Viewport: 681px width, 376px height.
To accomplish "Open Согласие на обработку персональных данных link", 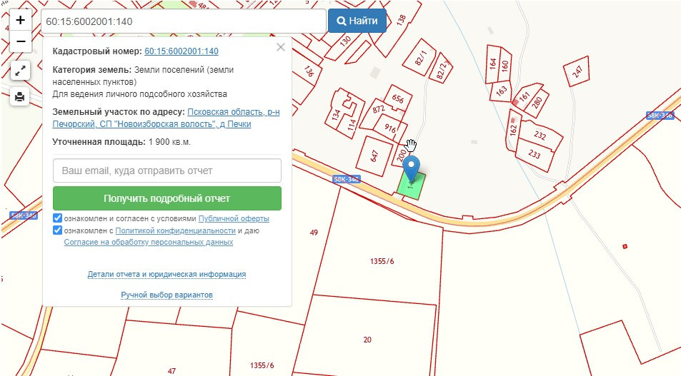I will pos(149,242).
